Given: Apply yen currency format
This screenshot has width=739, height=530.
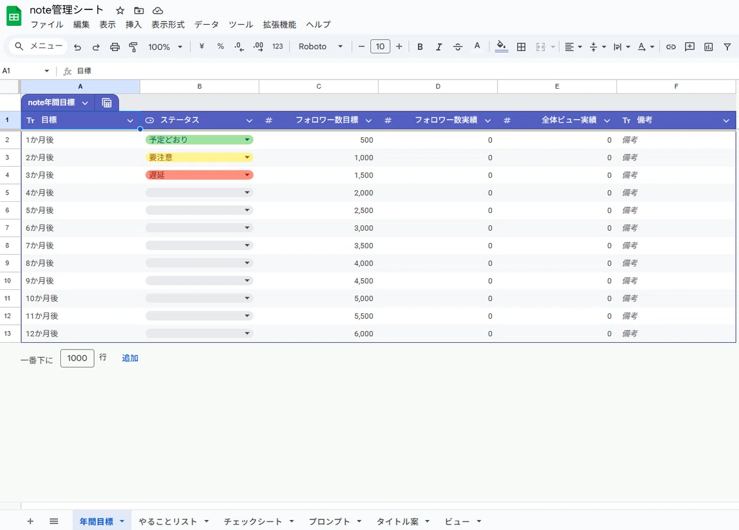Looking at the screenshot, I should point(201,47).
